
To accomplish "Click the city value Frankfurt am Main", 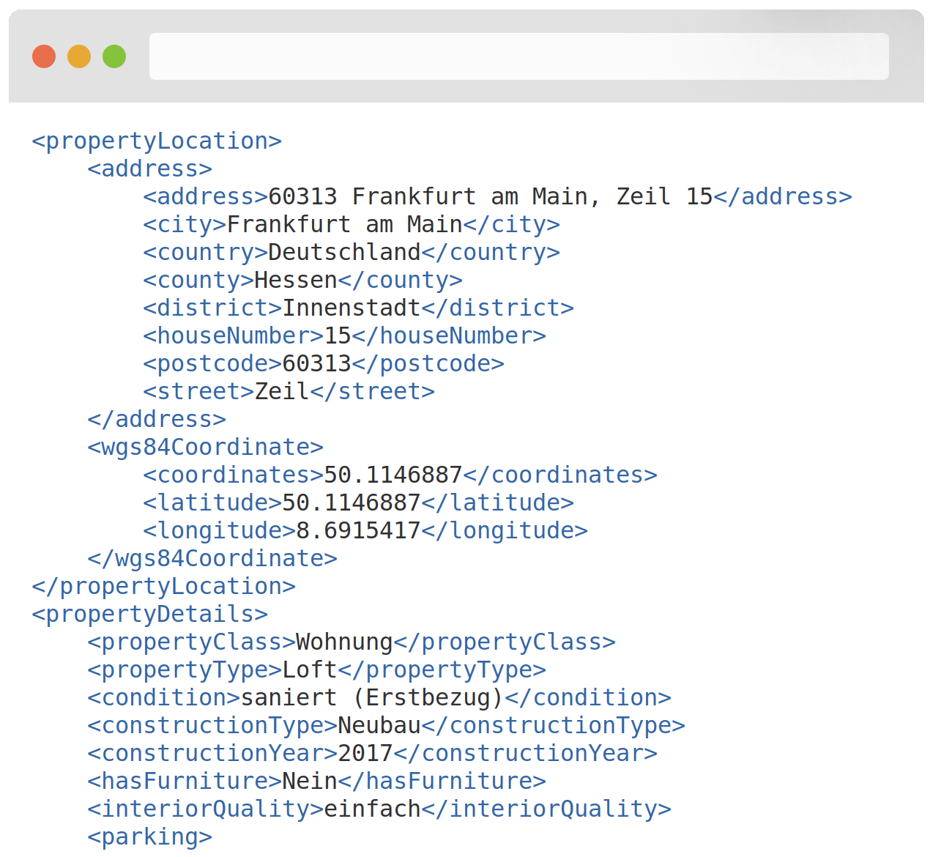I will tap(344, 224).
